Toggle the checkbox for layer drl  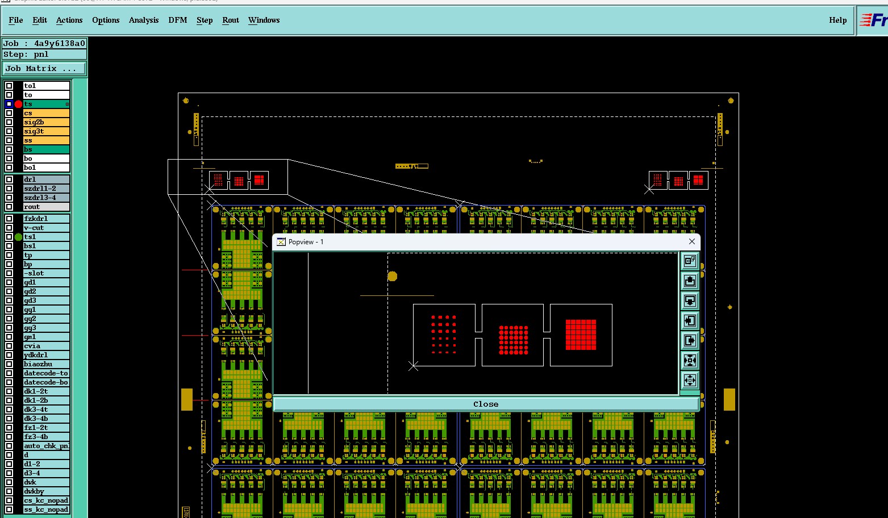click(9, 179)
